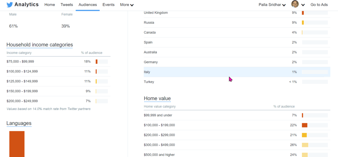This screenshot has height=157, width=338.
Task: Open the Events tab
Action: point(108,5)
